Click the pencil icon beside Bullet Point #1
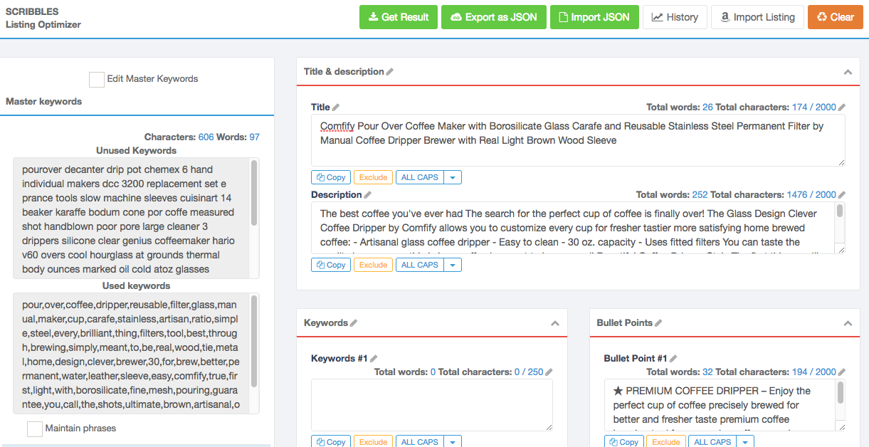 673,359
